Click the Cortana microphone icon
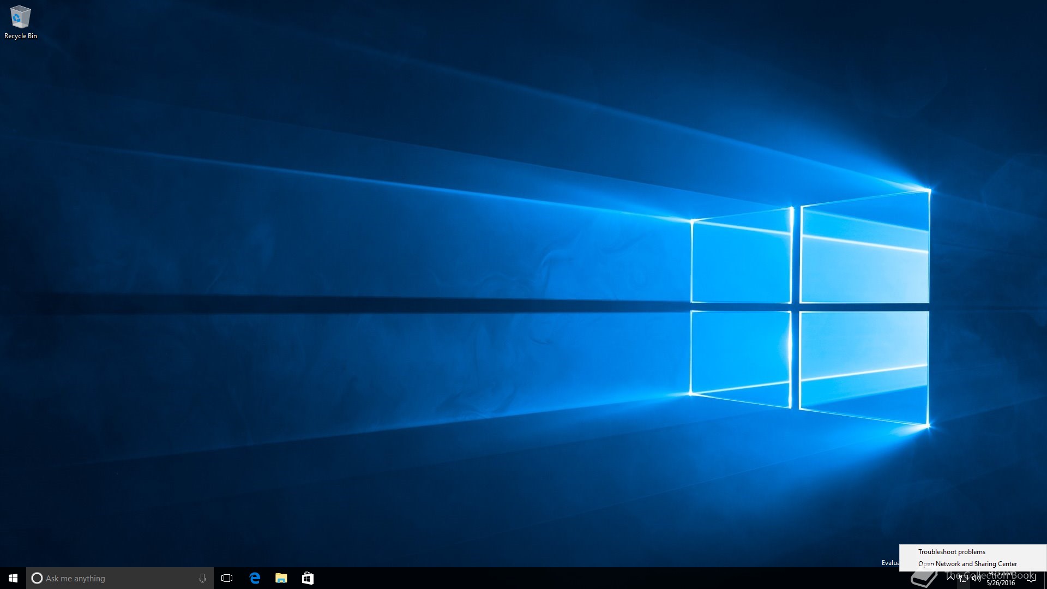Image resolution: width=1047 pixels, height=589 pixels. (x=202, y=578)
